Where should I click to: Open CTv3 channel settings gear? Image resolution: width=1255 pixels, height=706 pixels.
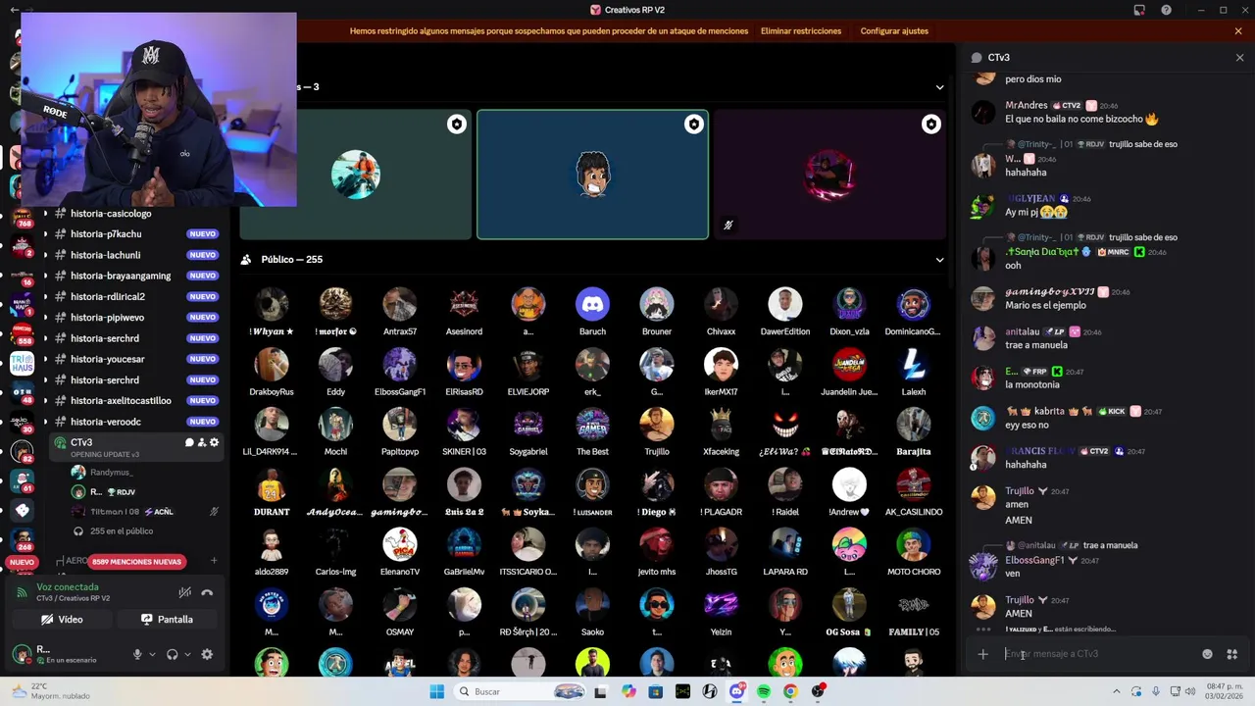[215, 442]
